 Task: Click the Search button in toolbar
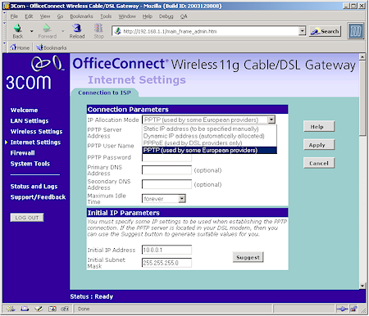coord(325,31)
